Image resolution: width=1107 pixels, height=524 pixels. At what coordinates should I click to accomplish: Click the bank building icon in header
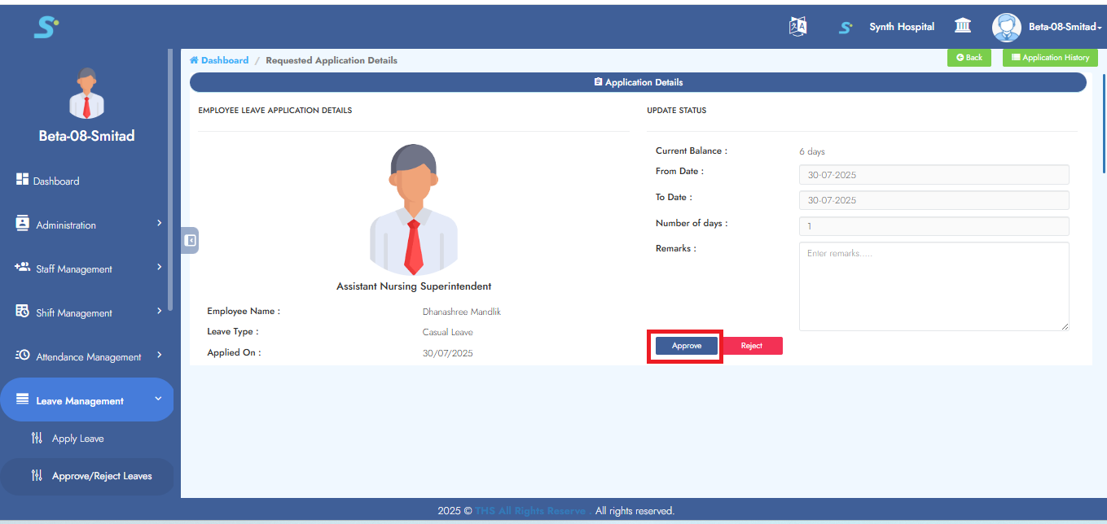pyautogui.click(x=962, y=27)
